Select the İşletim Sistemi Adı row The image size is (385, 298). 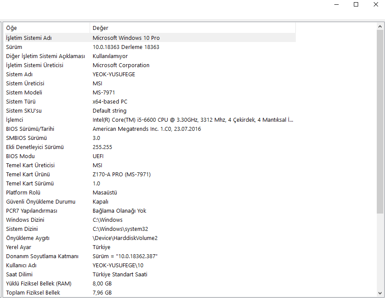[151, 38]
